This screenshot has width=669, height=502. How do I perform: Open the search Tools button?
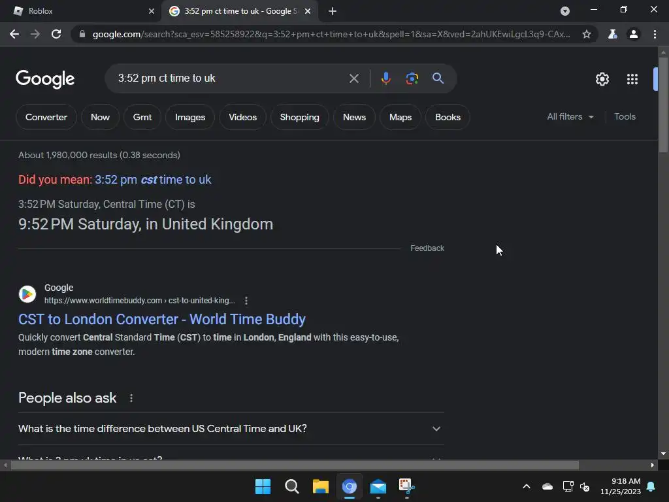625,116
